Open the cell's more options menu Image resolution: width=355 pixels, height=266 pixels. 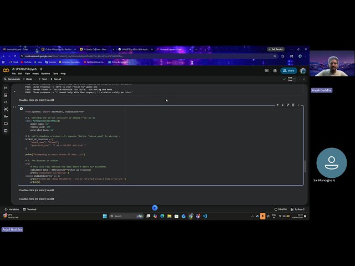point(298,105)
